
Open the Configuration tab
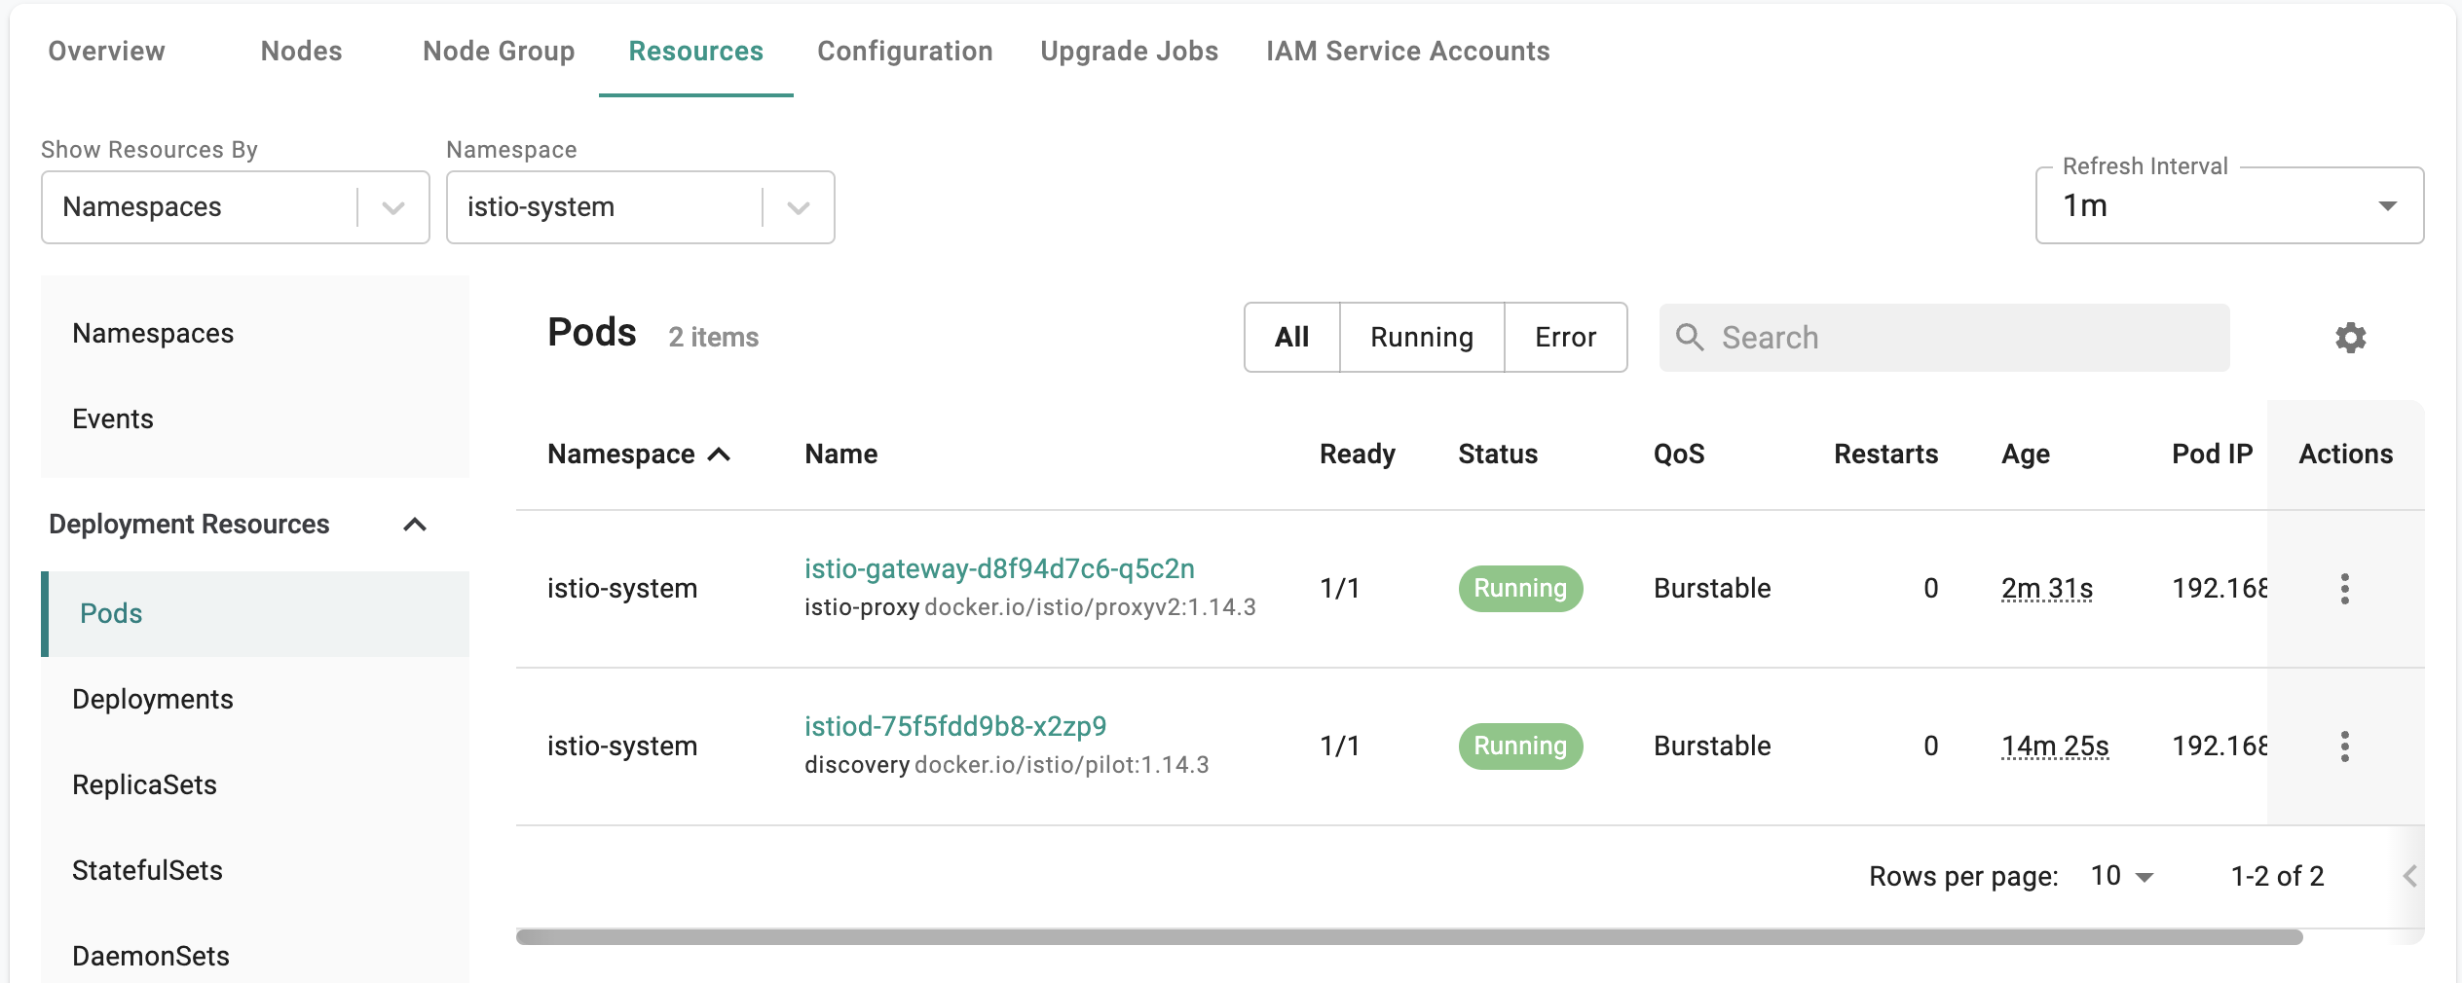[x=905, y=51]
